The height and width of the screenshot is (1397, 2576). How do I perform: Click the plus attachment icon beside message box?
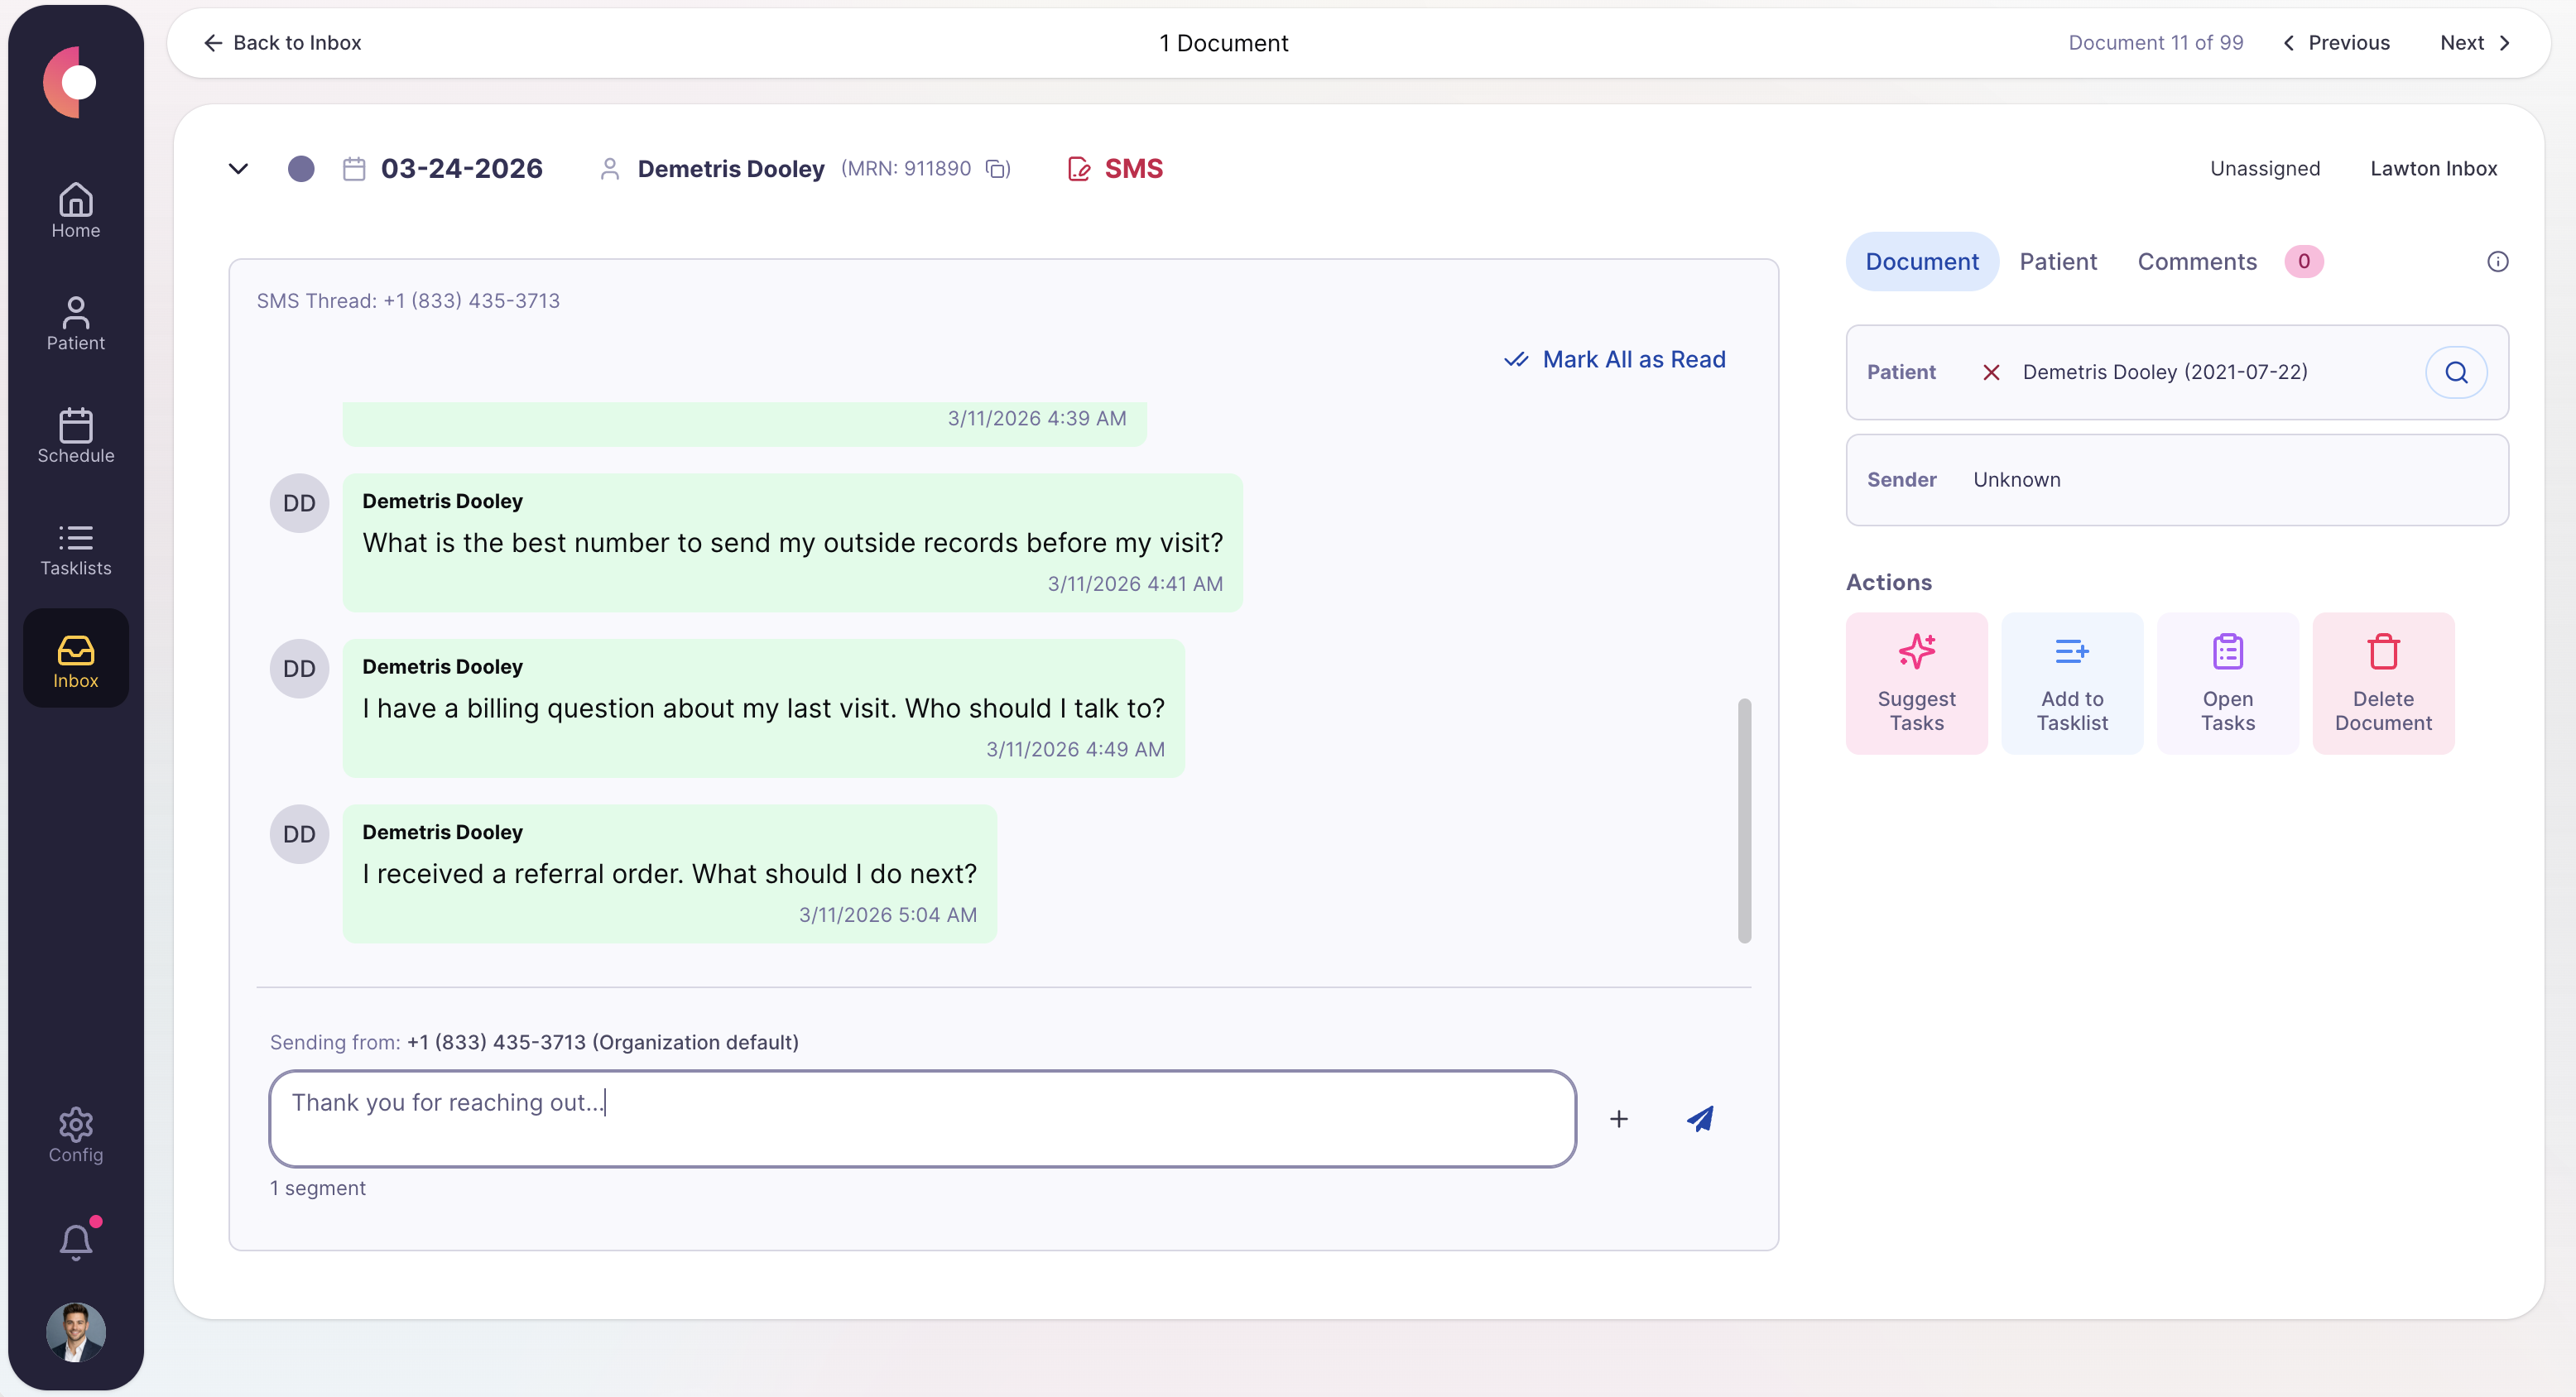pyautogui.click(x=1618, y=1119)
